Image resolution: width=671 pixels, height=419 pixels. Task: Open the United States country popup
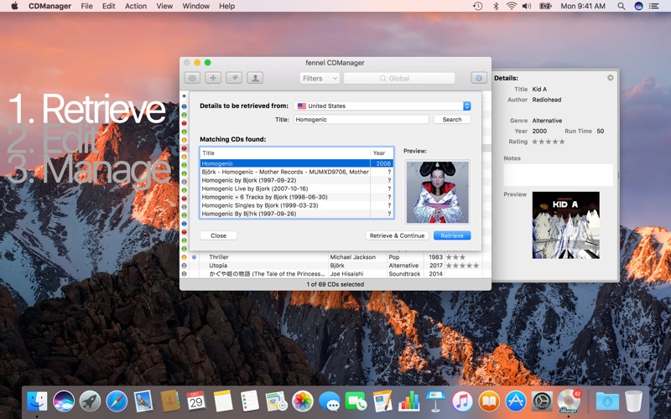click(x=382, y=106)
